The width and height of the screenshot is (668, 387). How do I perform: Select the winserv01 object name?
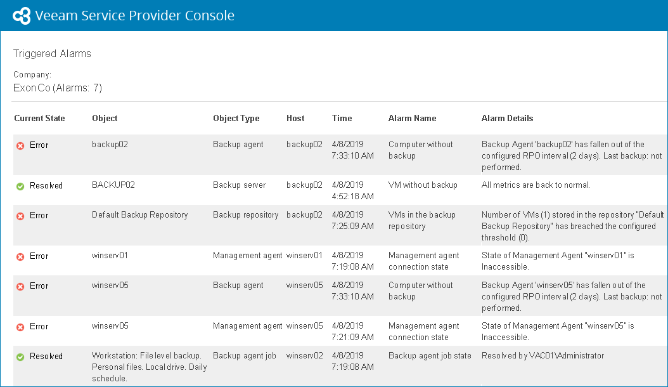(110, 256)
